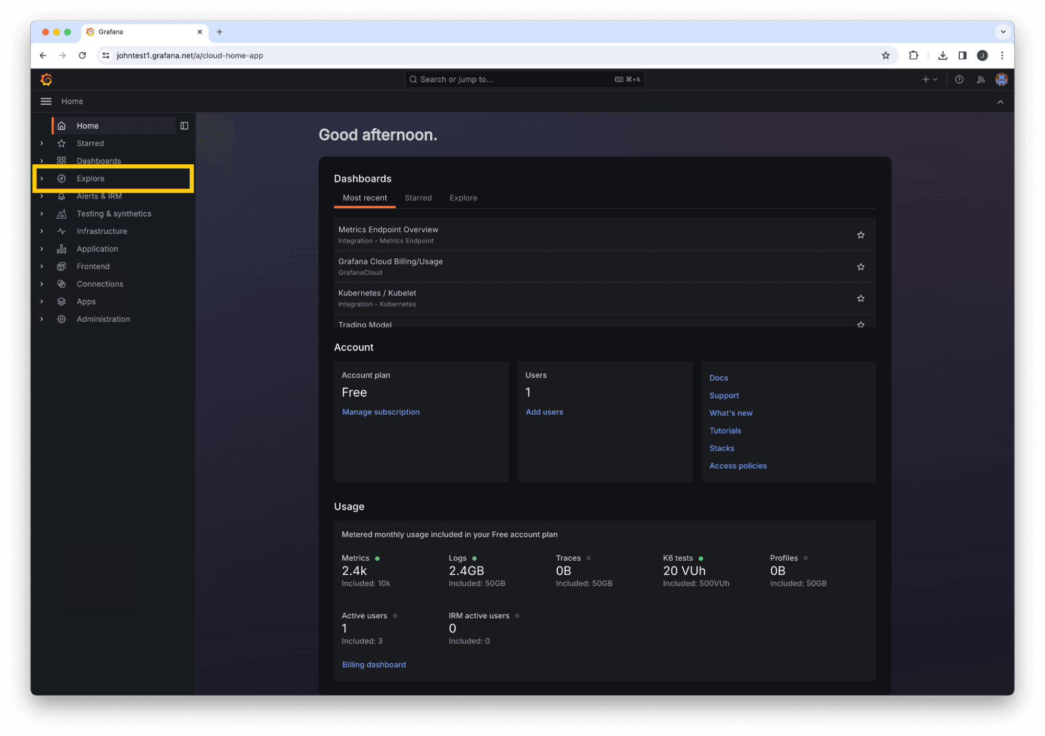Switch to the Explore dashboards tab
1045x736 pixels.
pyautogui.click(x=463, y=198)
